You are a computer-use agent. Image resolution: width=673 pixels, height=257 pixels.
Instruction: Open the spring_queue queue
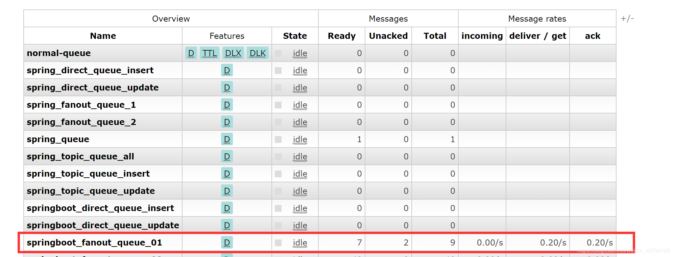pos(58,139)
